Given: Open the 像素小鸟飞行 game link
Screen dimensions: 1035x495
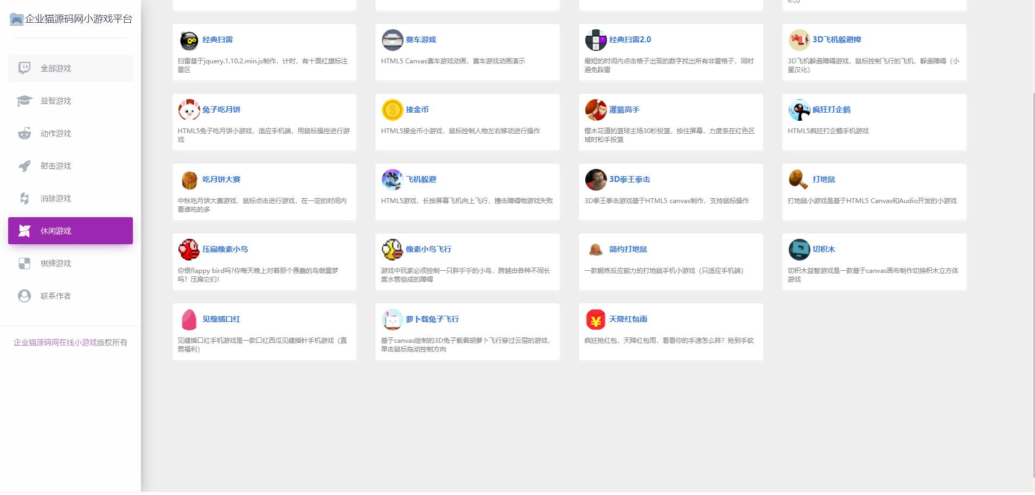Looking at the screenshot, I should coord(428,250).
